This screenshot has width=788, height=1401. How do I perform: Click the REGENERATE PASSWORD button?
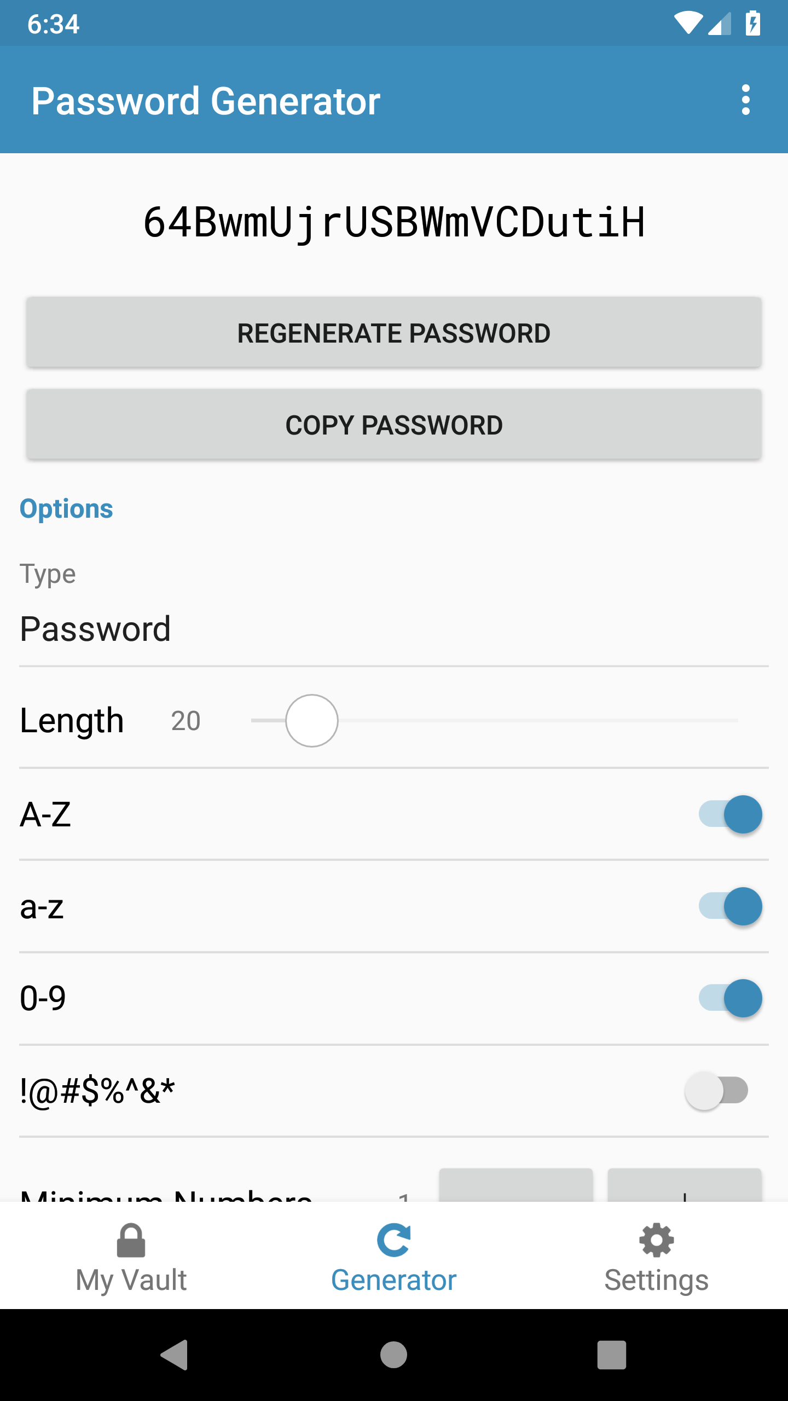(394, 333)
